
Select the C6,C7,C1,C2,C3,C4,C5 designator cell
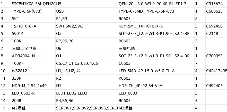click(x=87, y=63)
